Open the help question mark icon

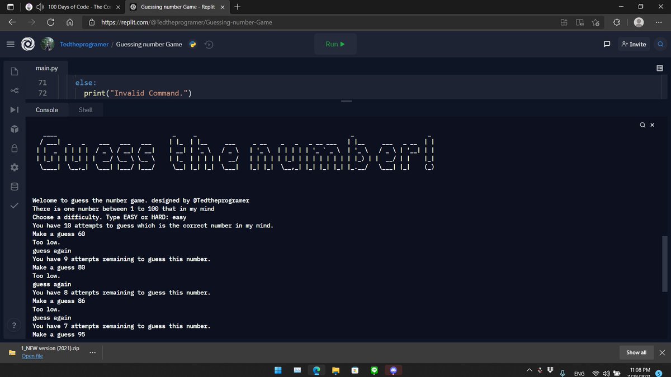[x=14, y=324]
